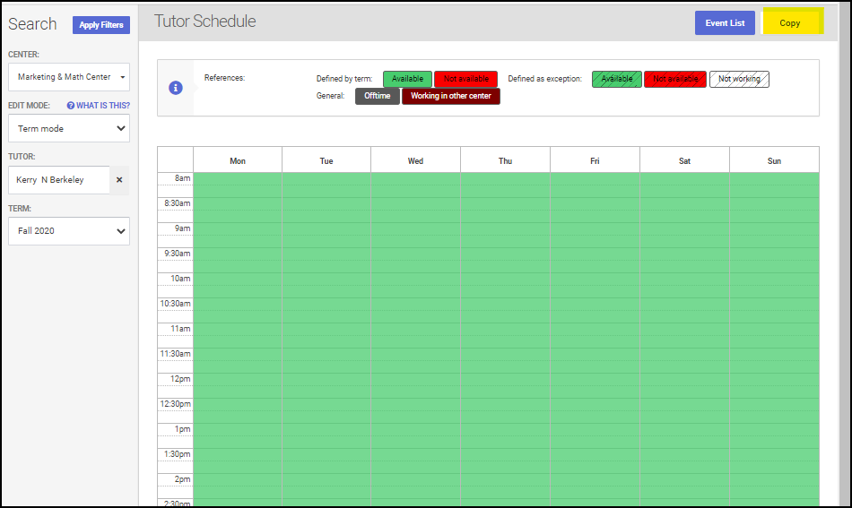Click the Tutor Schedule page title
This screenshot has width=852, height=508.
coord(204,22)
